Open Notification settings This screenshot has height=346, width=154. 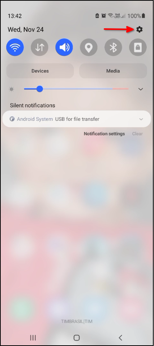(x=104, y=134)
